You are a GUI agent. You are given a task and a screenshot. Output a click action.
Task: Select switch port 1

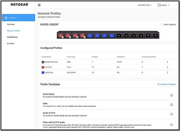click(61, 36)
